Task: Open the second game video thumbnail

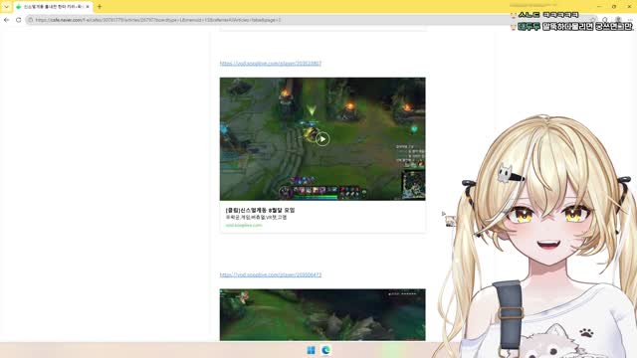Action: (322, 314)
